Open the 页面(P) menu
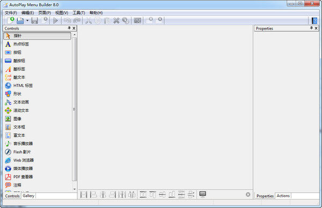 (x=45, y=13)
